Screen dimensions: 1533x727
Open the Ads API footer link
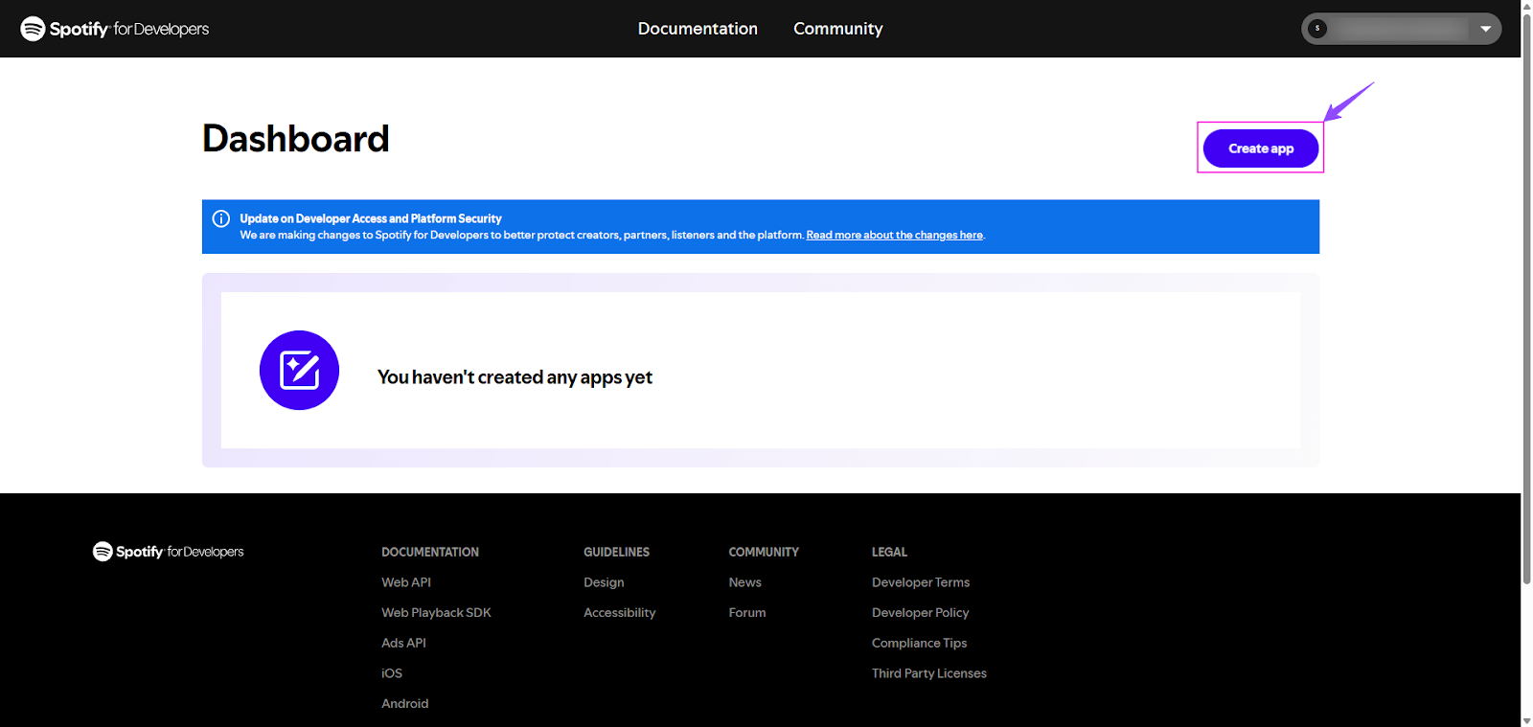403,643
